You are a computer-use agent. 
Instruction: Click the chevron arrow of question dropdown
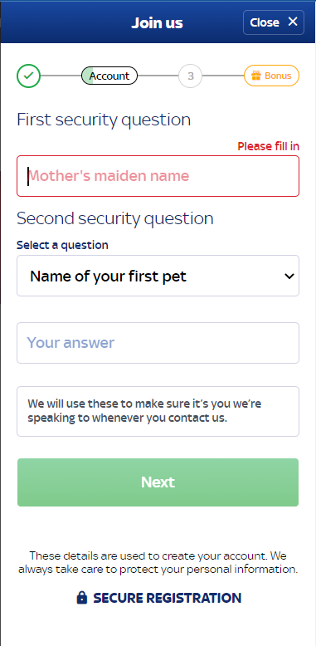coord(289,276)
